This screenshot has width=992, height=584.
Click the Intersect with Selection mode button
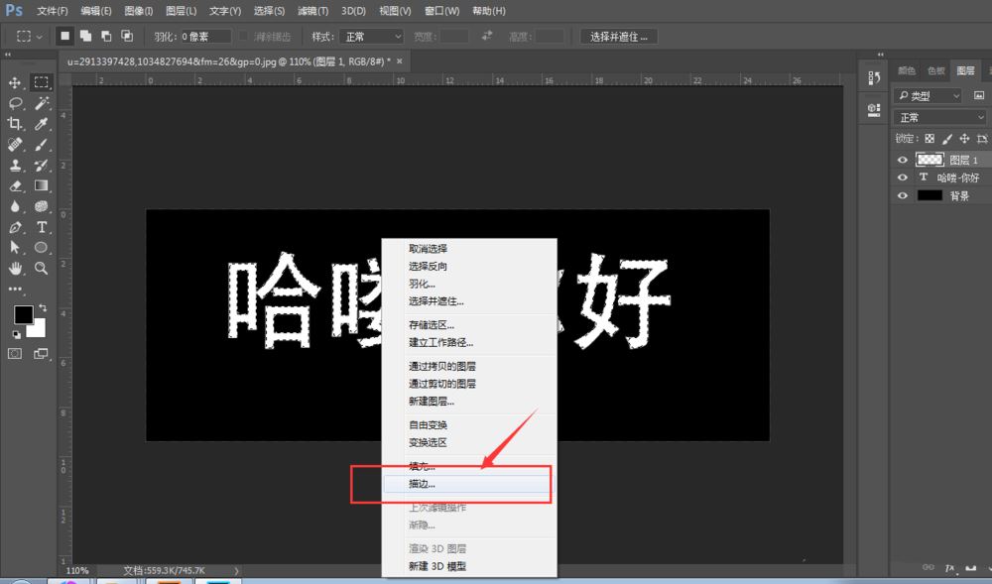tap(127, 36)
